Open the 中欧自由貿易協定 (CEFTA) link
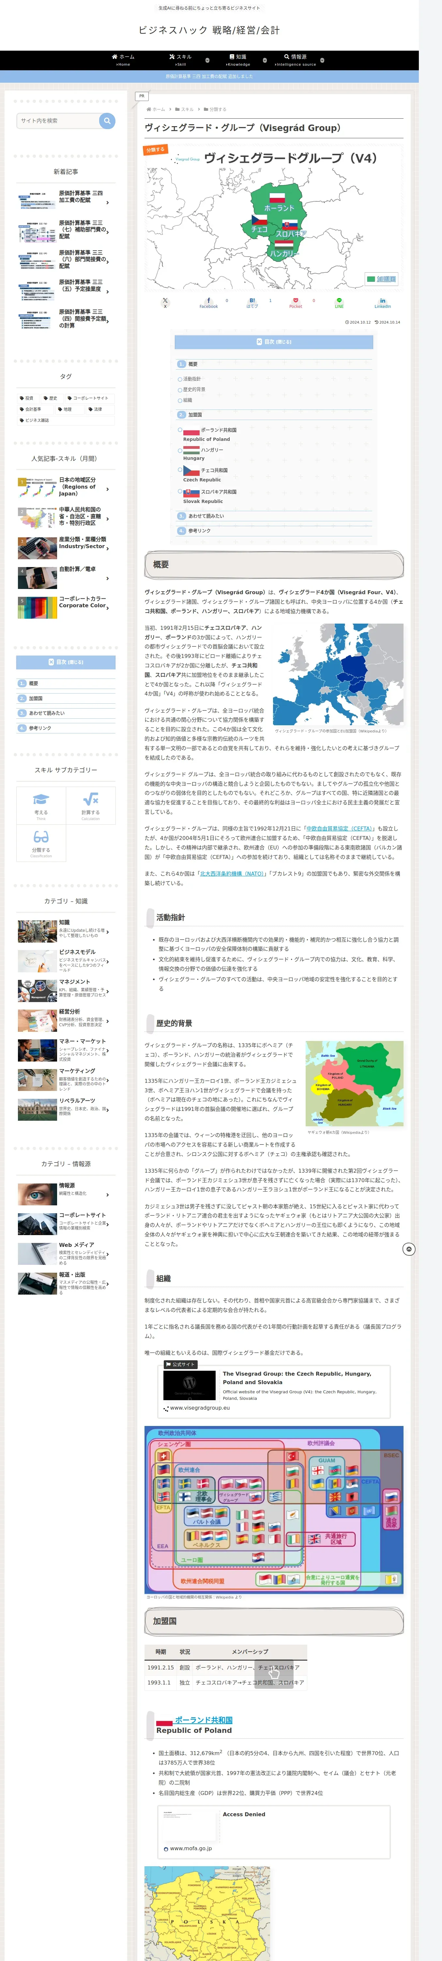Image resolution: width=442 pixels, height=1961 pixels. pos(340,828)
